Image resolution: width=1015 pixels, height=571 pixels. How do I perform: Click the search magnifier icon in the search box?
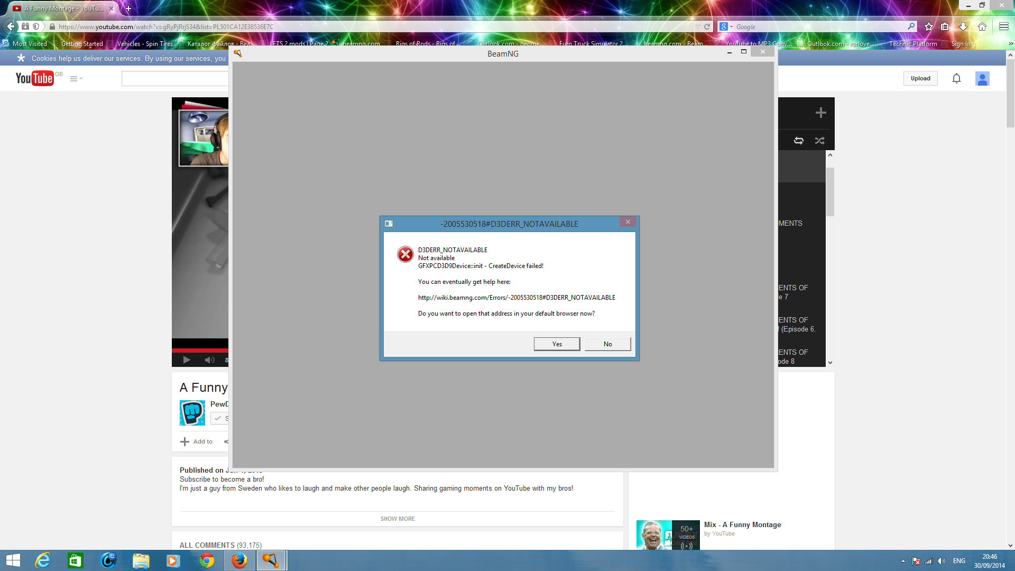[x=911, y=26]
